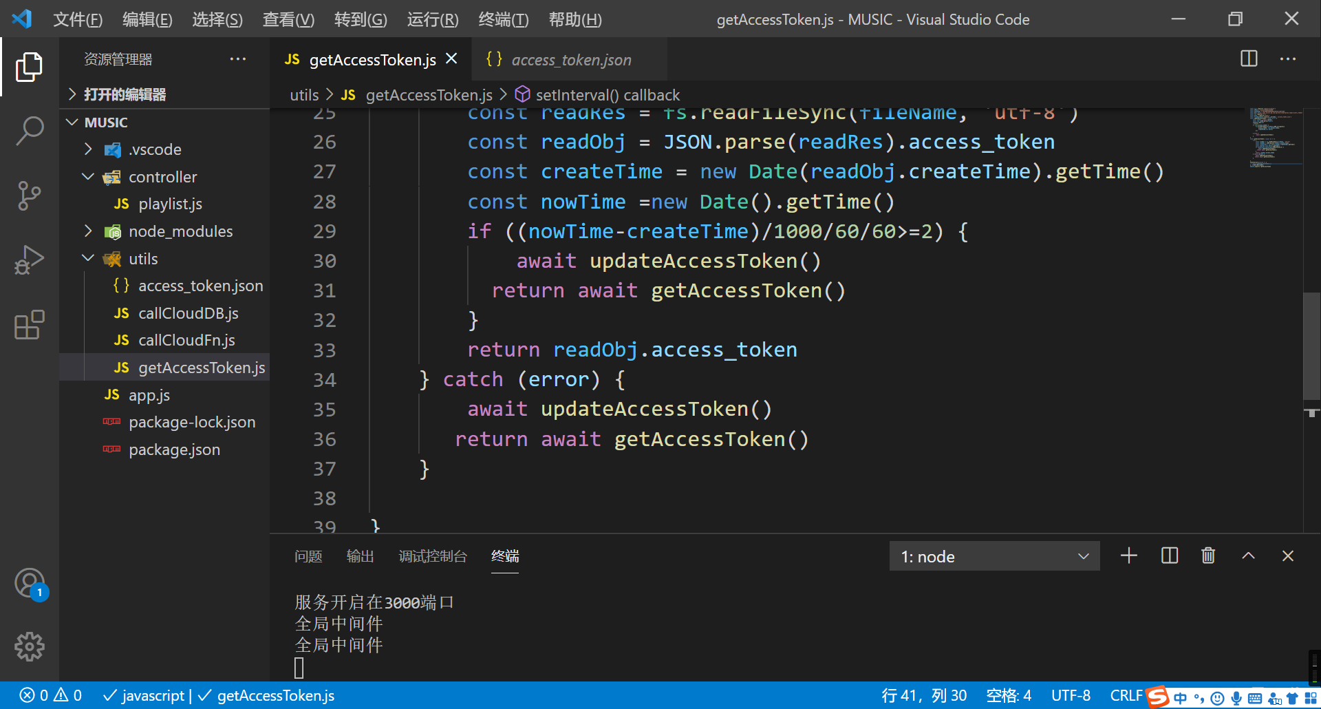Open package-lock.json in the explorer
Screen dimensions: 1321x709
pos(164,422)
